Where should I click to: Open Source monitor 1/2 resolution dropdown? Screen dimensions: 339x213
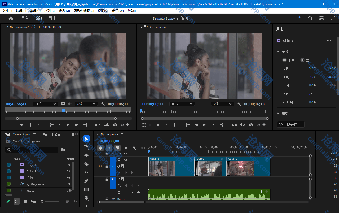[x=86, y=104]
